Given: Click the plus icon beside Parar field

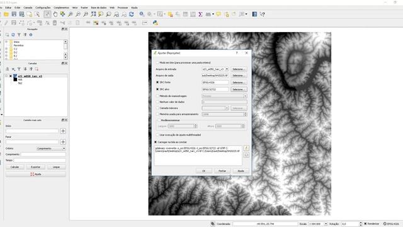Looking at the screenshot, I should [x=63, y=142].
